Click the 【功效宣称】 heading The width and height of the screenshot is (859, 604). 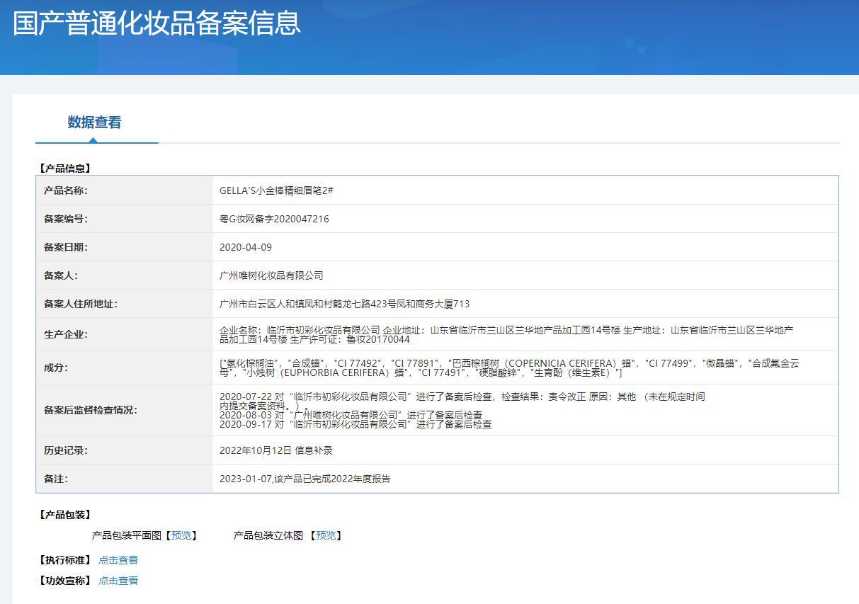click(65, 581)
